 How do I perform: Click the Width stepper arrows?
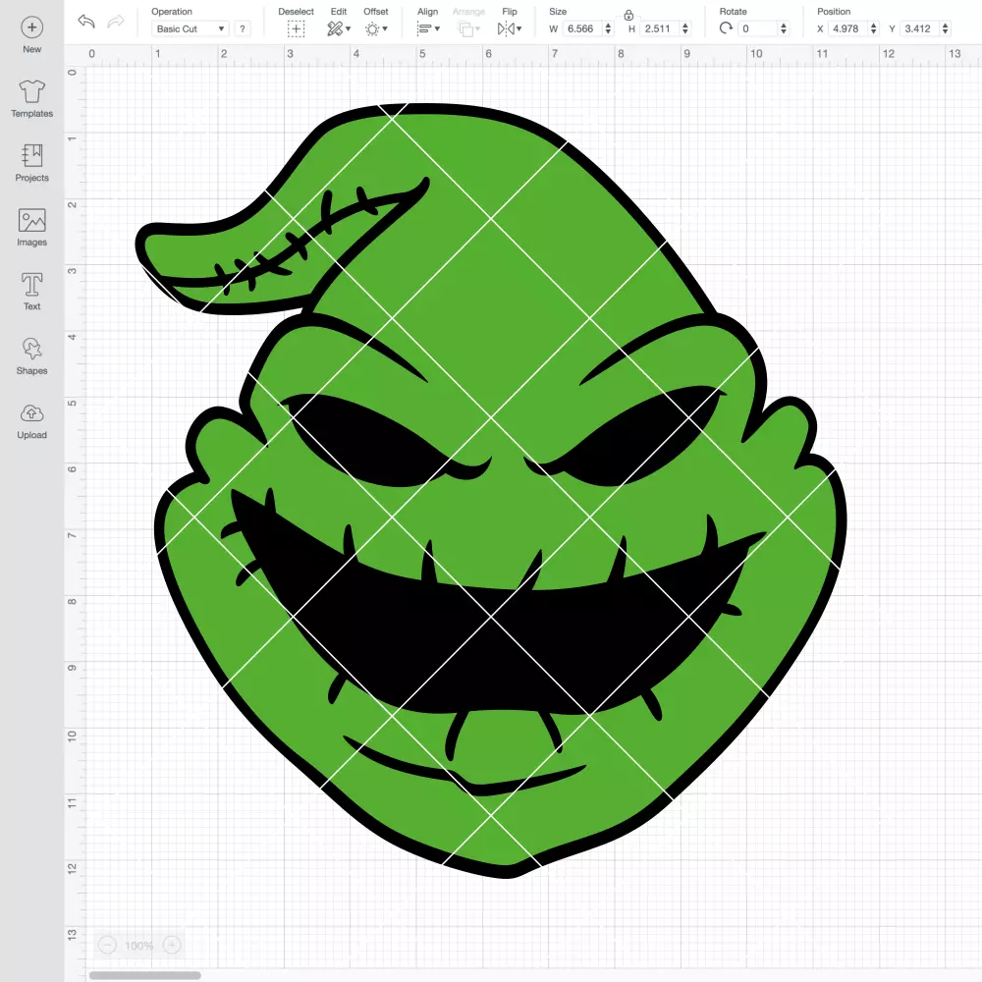coord(608,28)
